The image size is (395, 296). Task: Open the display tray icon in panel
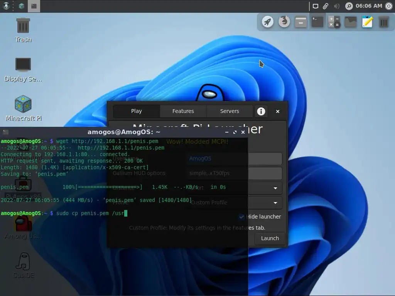click(x=316, y=6)
